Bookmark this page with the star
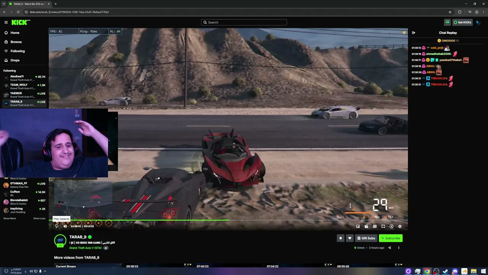This screenshot has width=488, height=275. click(x=450, y=12)
